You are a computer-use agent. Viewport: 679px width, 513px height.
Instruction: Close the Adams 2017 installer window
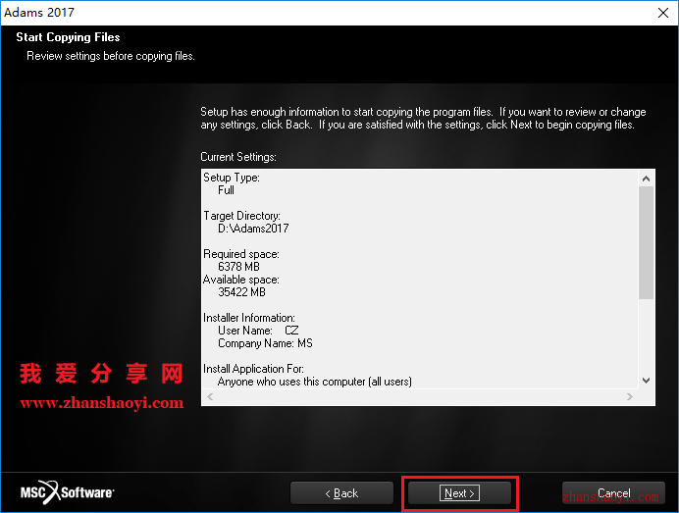[x=663, y=13]
